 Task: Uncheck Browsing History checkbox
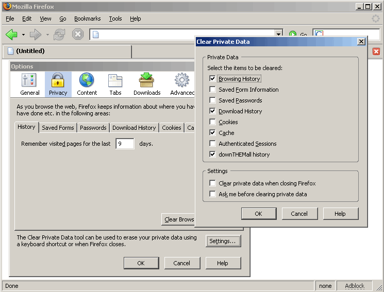[x=212, y=79]
